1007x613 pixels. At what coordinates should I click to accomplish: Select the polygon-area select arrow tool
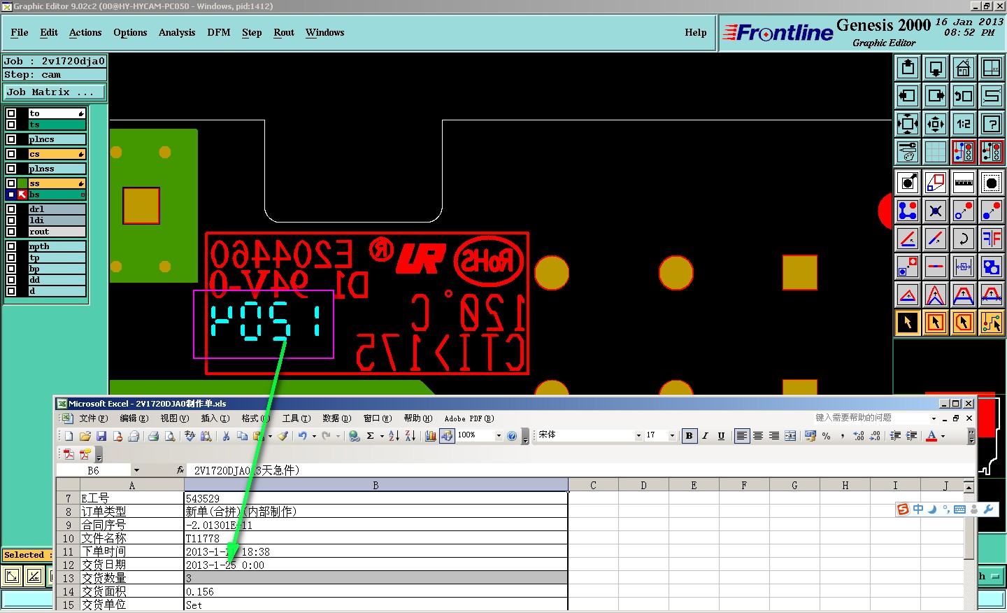coord(964,323)
